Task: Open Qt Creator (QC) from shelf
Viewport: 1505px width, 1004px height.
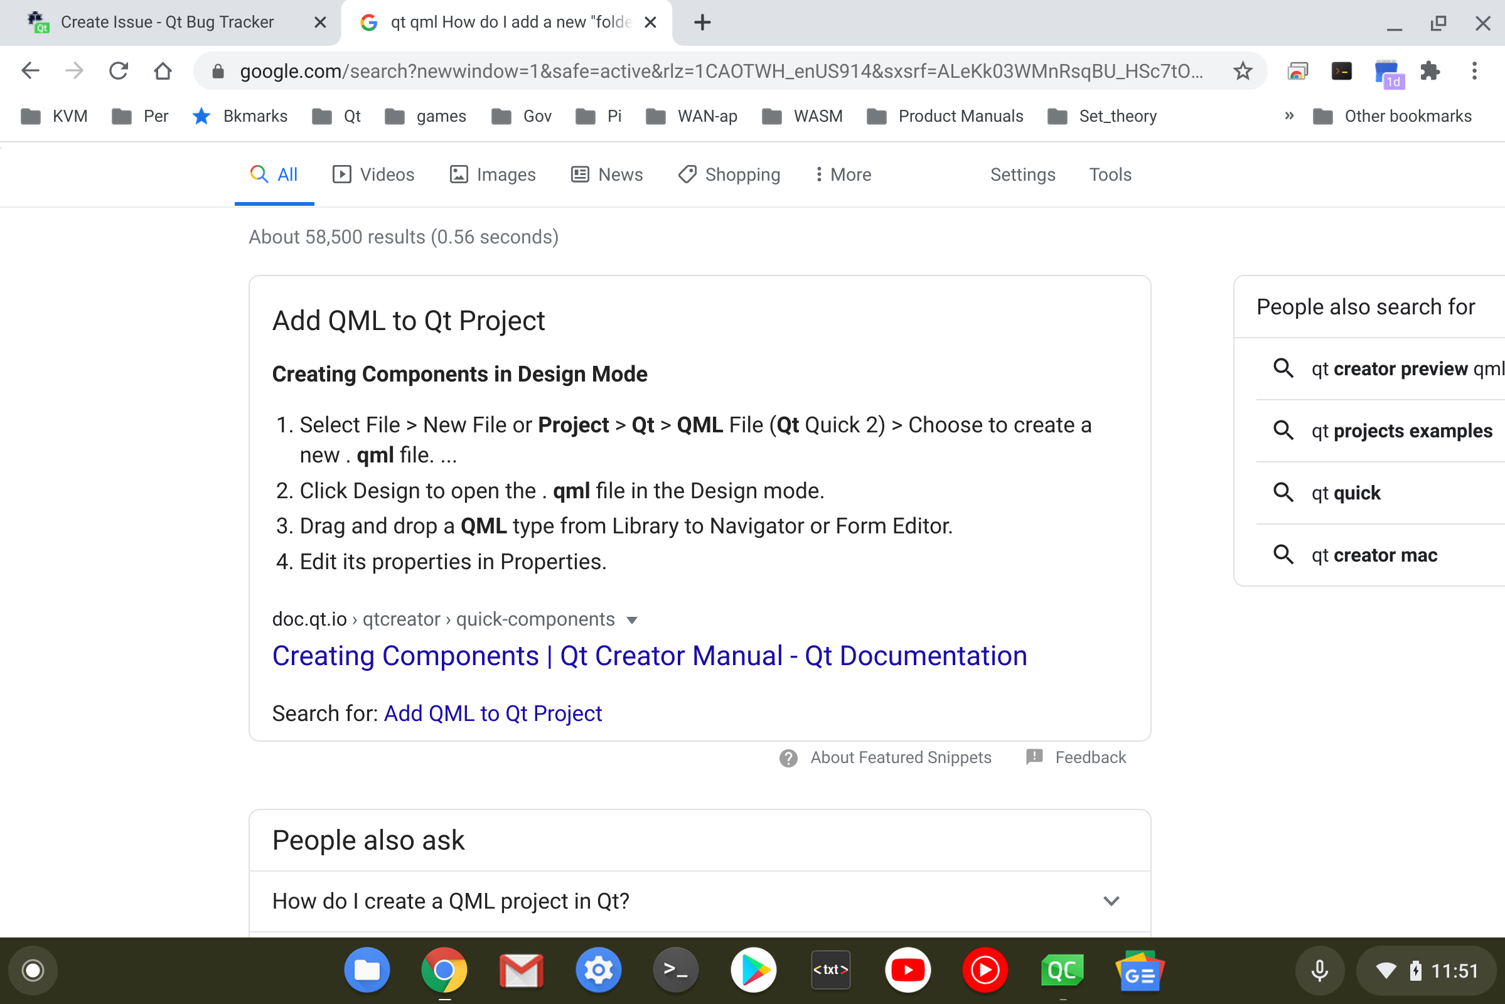Action: click(1063, 970)
